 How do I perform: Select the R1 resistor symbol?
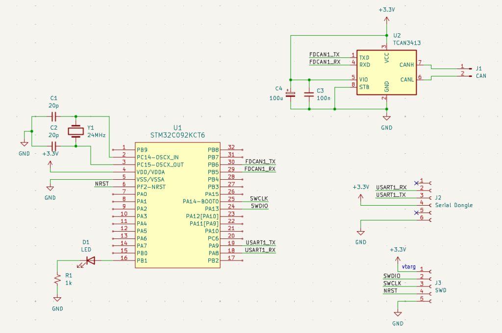(x=57, y=279)
